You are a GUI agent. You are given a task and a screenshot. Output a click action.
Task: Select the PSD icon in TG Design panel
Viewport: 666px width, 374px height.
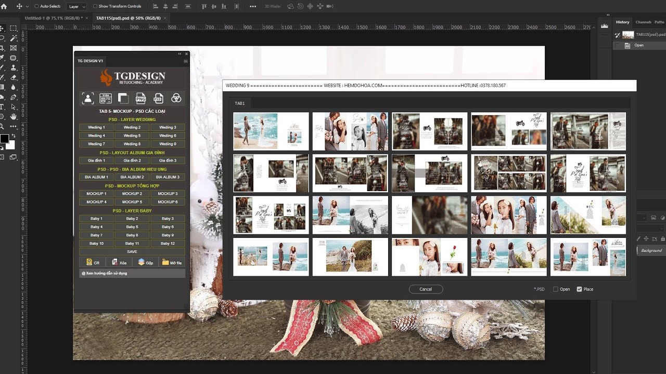pos(158,98)
